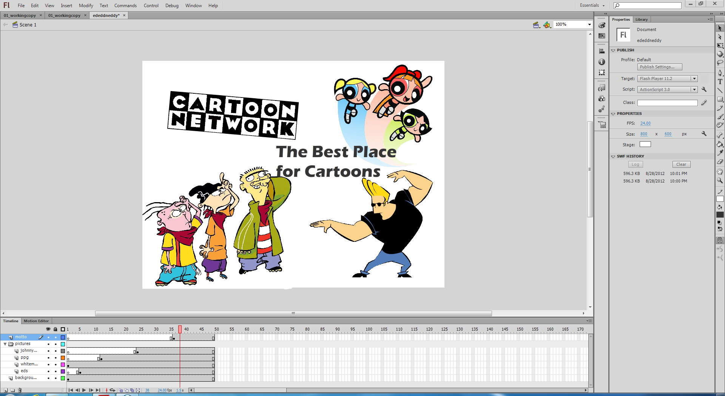Switch to the Library tab
Image resolution: width=725 pixels, height=396 pixels.
tap(641, 20)
